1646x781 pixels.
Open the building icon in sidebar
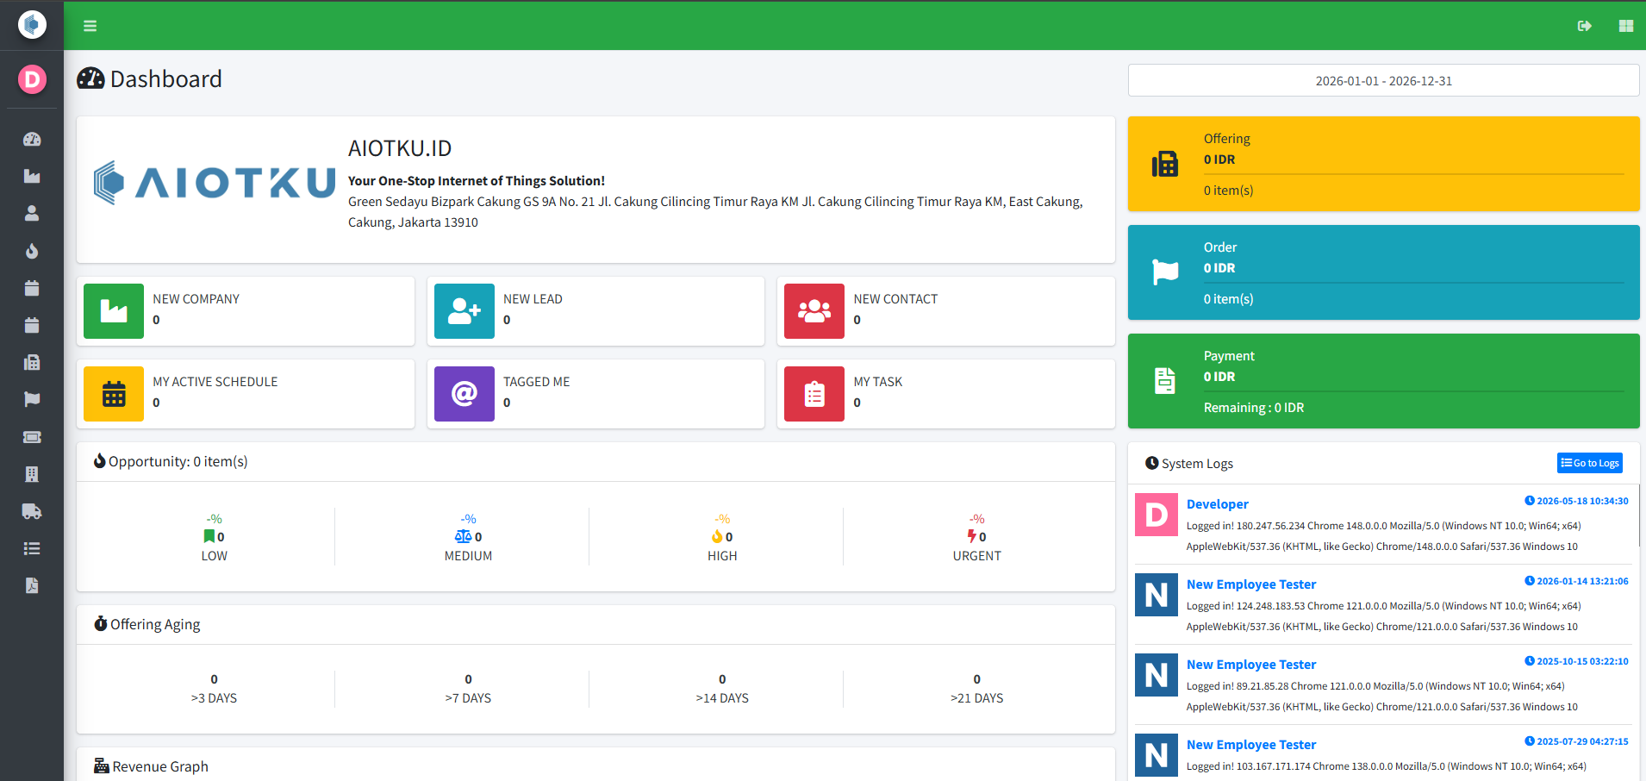[32, 474]
